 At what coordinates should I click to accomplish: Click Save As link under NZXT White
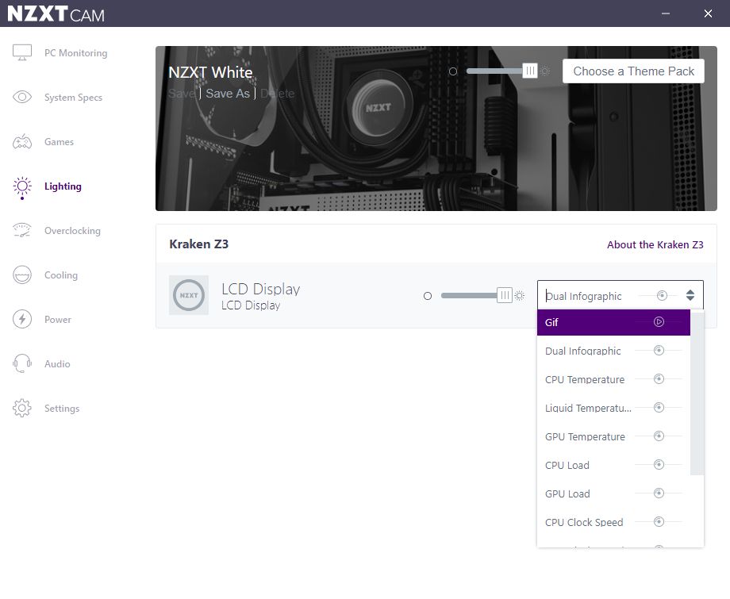(228, 94)
